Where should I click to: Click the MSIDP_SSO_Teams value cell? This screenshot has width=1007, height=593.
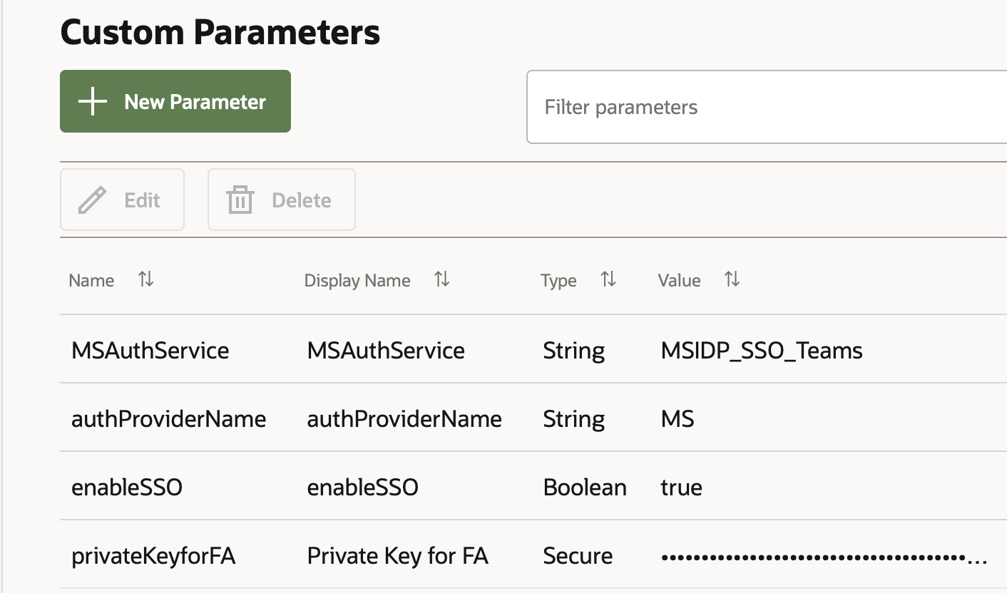pos(762,350)
